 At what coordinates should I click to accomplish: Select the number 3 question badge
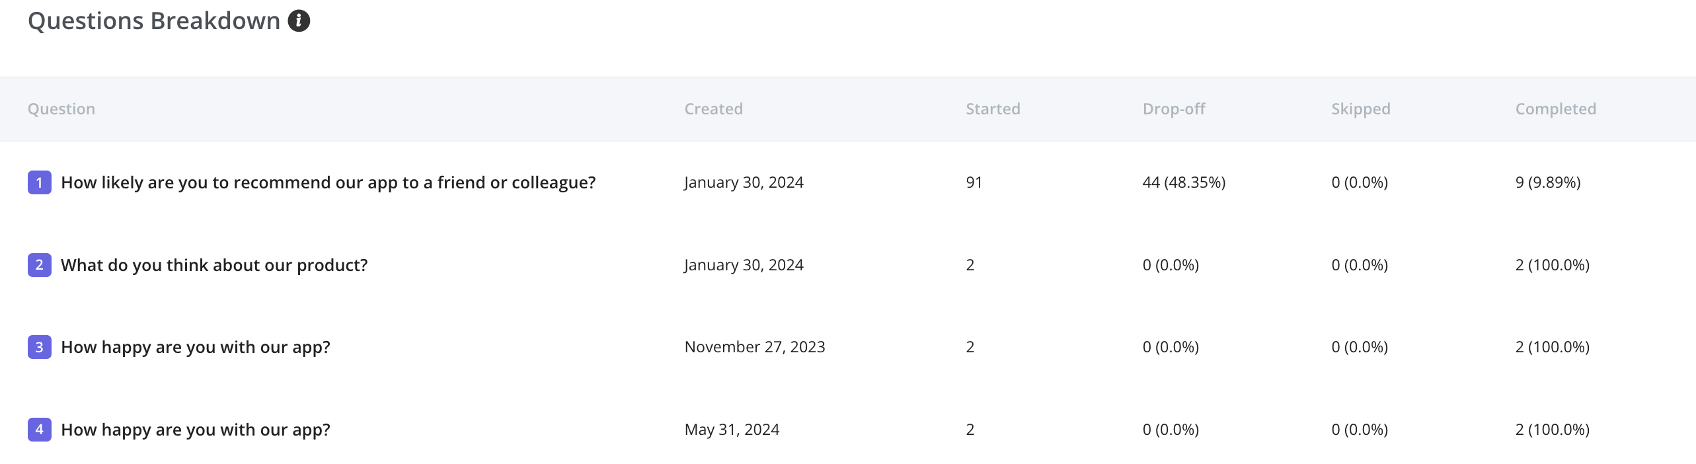click(x=40, y=347)
